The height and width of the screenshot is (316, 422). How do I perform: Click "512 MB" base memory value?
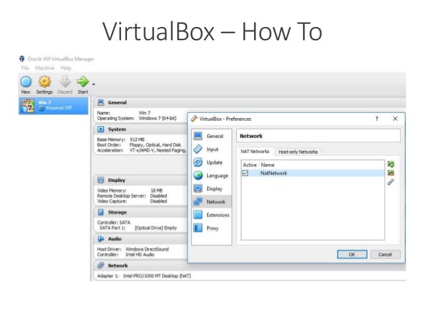137,140
